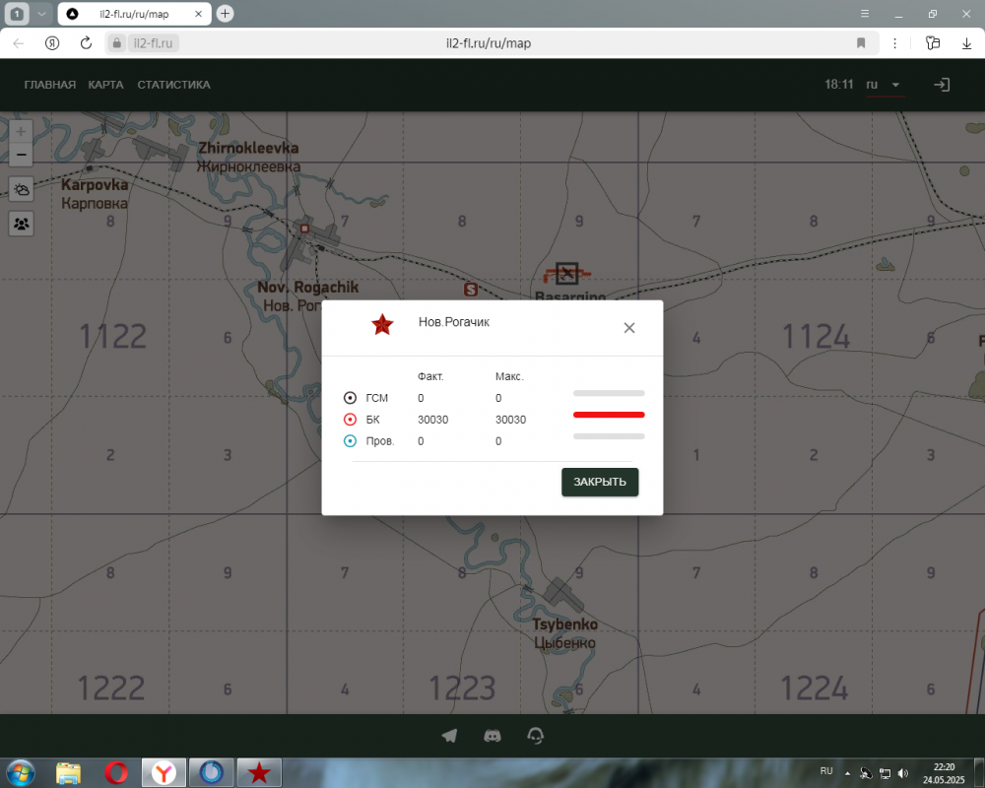Show hidden tray icons arrow
The width and height of the screenshot is (985, 788).
(847, 773)
